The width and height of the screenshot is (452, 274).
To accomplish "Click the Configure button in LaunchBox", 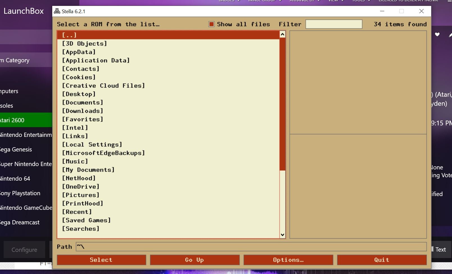I will point(24,250).
